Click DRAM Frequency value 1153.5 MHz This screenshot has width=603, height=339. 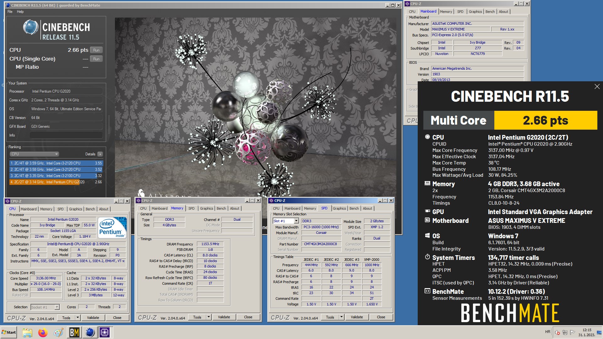210,244
